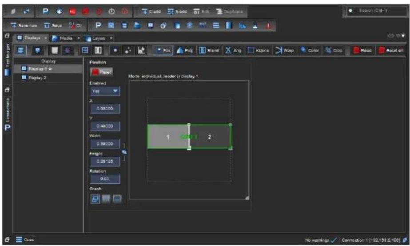Open the Connections side panel tab
This screenshot has width=410, height=246.
point(7,114)
